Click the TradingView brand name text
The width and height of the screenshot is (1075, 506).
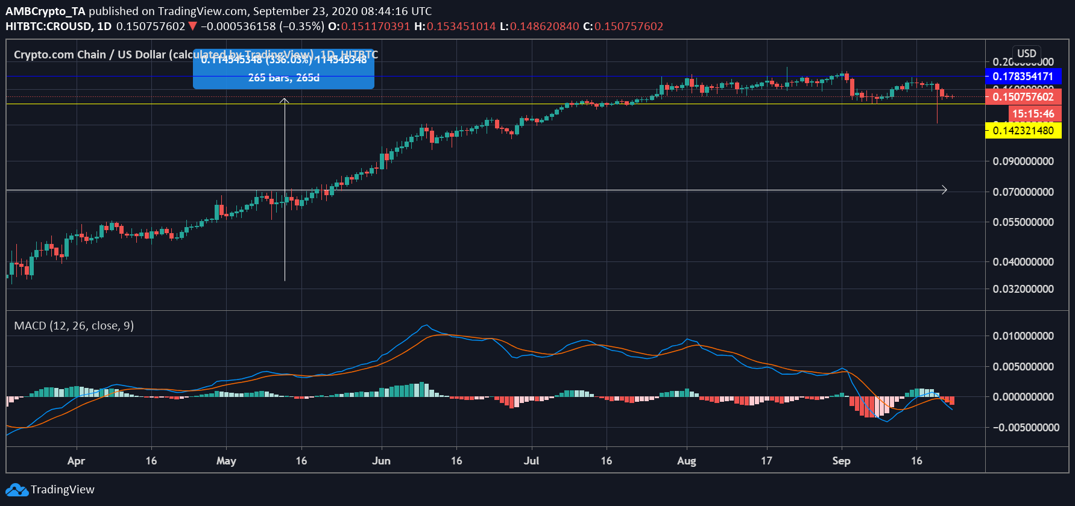coord(63,490)
